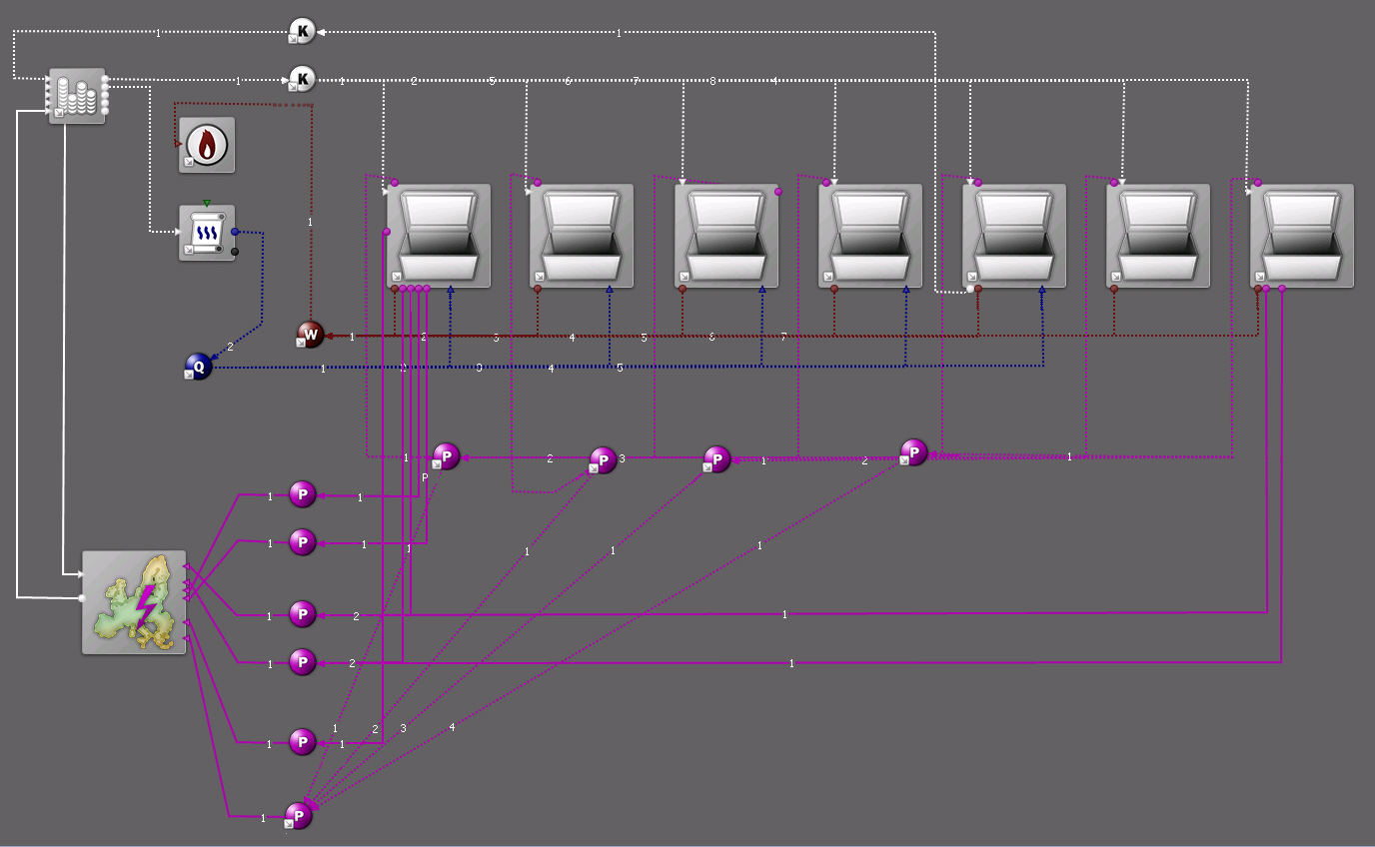This screenshot has width=1375, height=847.
Task: Click the fourth open container from the left
Action: tap(870, 236)
